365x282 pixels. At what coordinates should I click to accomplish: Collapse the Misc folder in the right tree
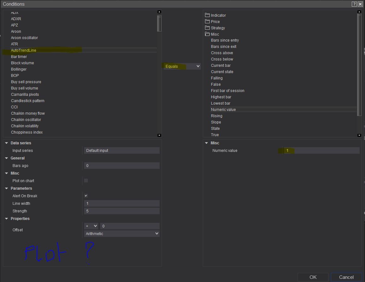click(x=212, y=34)
